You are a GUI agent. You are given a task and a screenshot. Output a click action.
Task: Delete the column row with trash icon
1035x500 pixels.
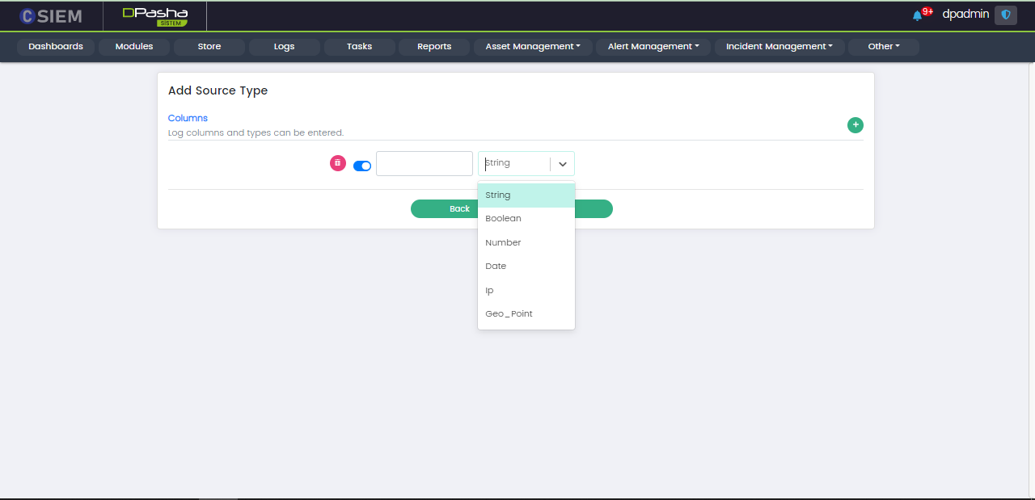[x=338, y=163]
